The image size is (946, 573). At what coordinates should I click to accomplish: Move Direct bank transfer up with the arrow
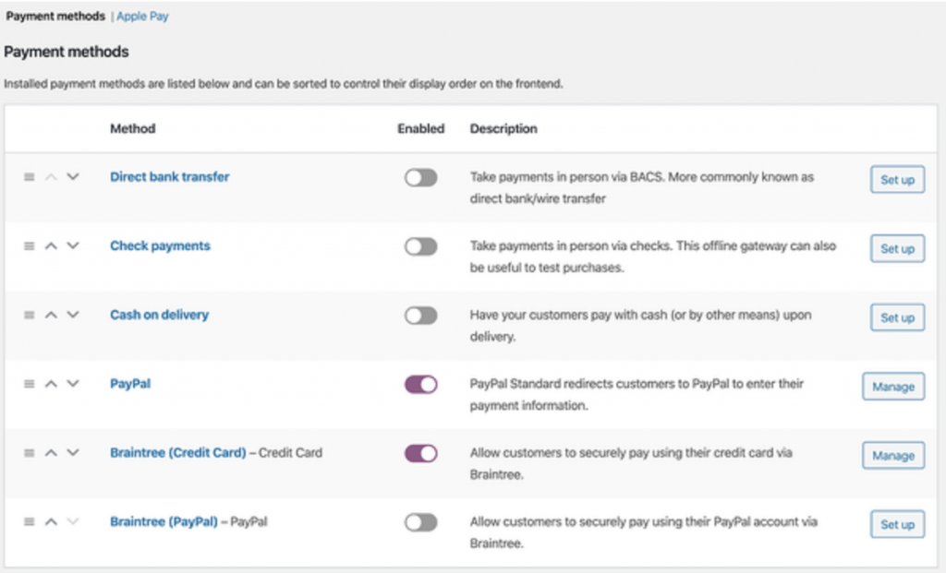point(52,177)
